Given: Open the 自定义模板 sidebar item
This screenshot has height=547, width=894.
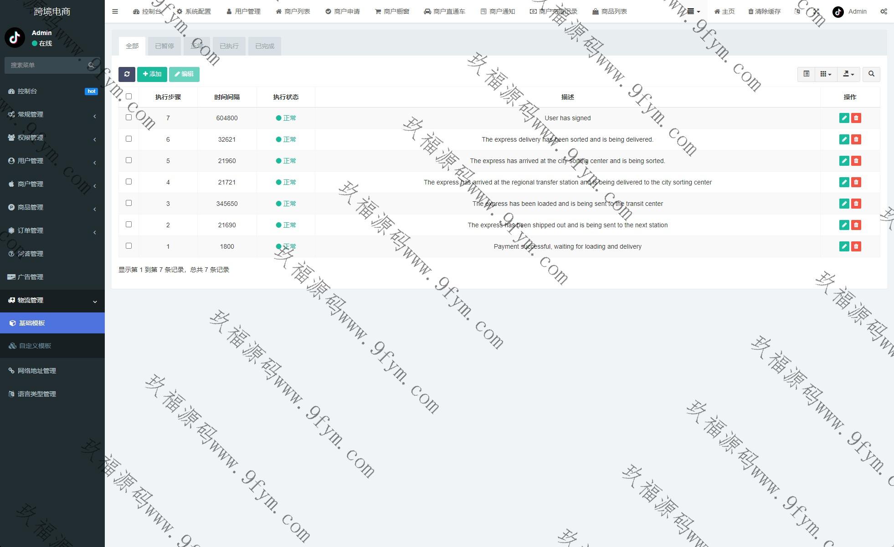Looking at the screenshot, I should [x=35, y=346].
